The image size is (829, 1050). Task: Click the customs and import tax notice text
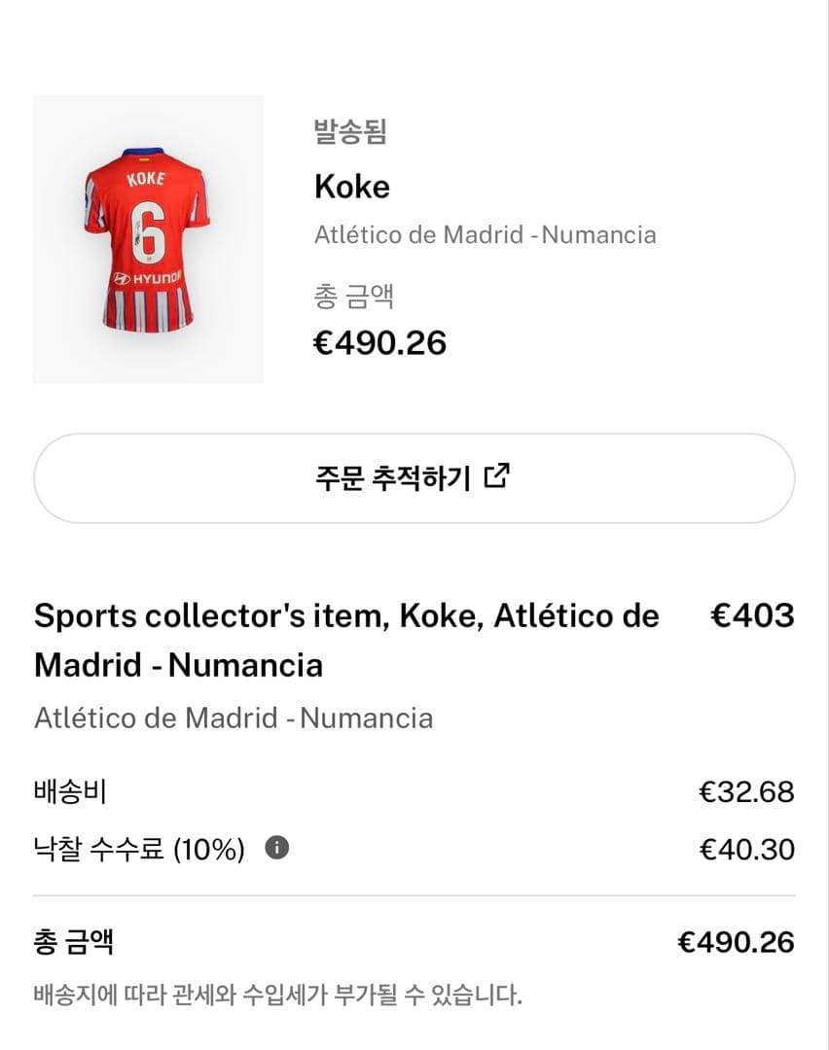(x=277, y=996)
